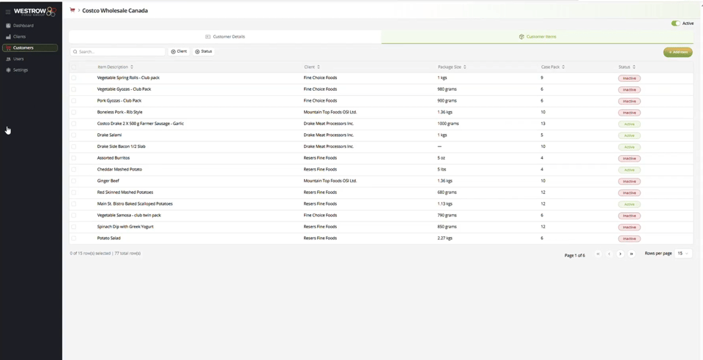This screenshot has height=360, width=703.
Task: Sort by the Case Pack column
Action: point(553,67)
